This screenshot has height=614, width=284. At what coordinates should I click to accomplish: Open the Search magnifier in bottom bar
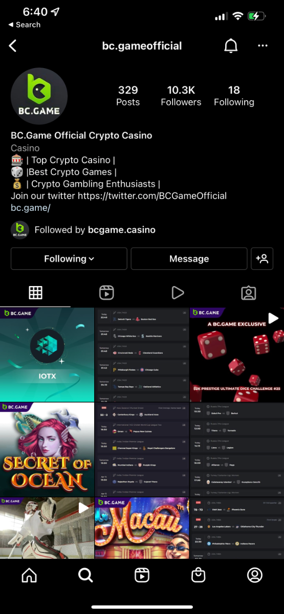click(85, 575)
